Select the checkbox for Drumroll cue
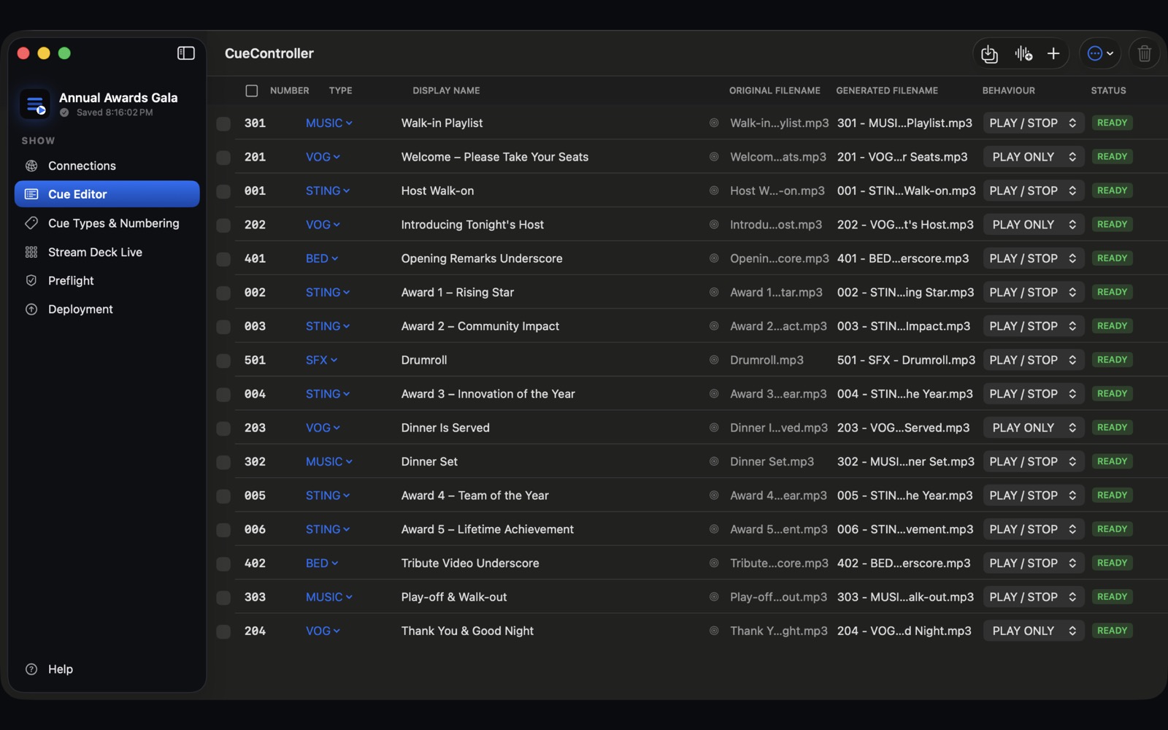 [x=223, y=361]
